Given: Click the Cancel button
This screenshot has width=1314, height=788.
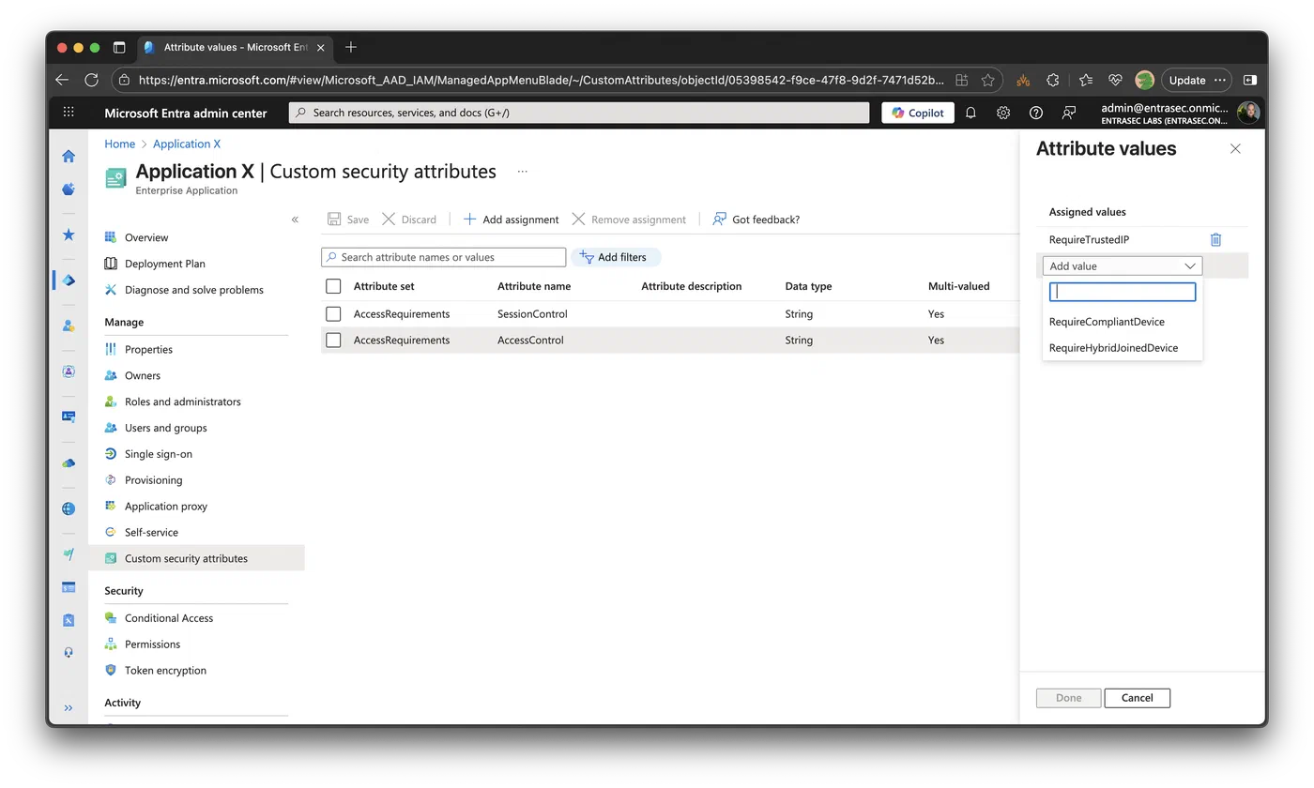Looking at the screenshot, I should (1137, 698).
